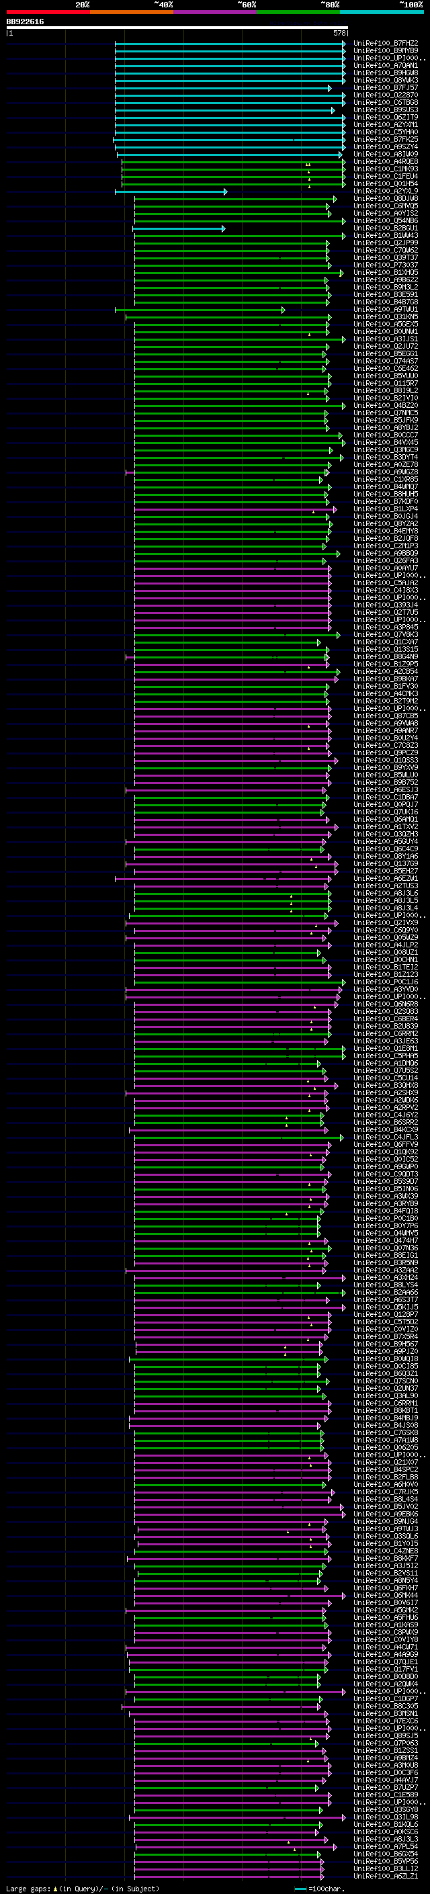Select the UniRef100_A9SZY4 label
The image size is (430, 1894).
pos(386,147)
